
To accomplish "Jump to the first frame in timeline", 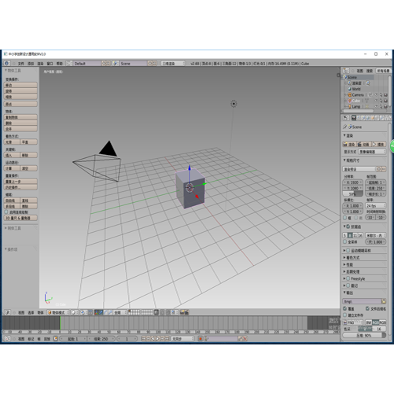I will click(143, 339).
